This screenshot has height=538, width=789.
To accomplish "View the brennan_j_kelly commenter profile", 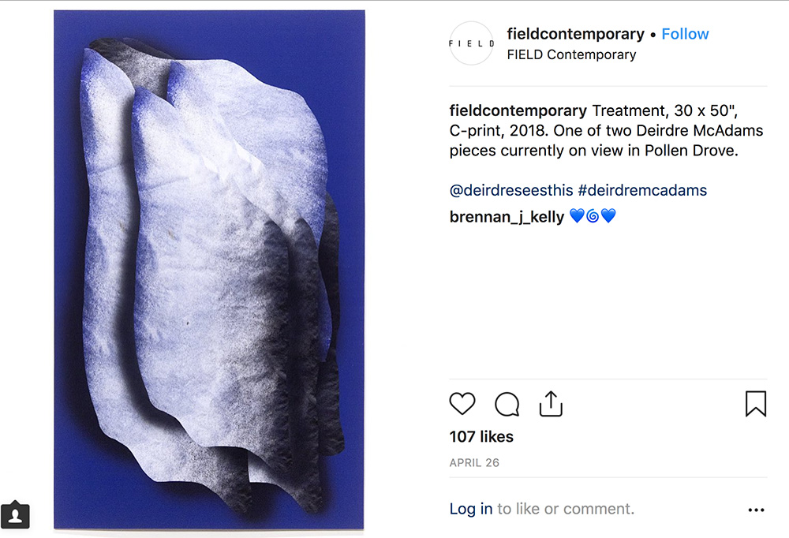I will coord(507,217).
